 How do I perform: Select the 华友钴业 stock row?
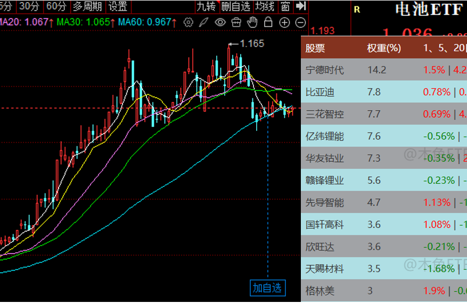pyautogui.click(x=384, y=158)
